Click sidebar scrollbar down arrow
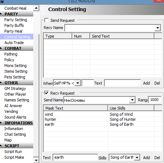The height and width of the screenshot is (163, 164). point(36,160)
